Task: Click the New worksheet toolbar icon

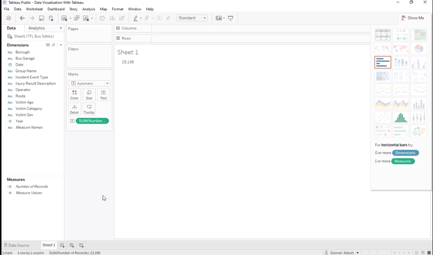Action: click(64, 18)
